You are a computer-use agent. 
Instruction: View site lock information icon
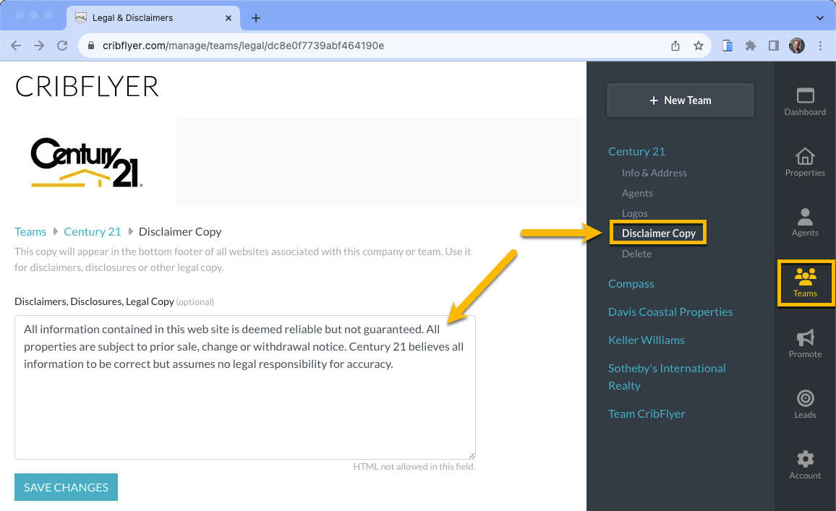click(91, 46)
